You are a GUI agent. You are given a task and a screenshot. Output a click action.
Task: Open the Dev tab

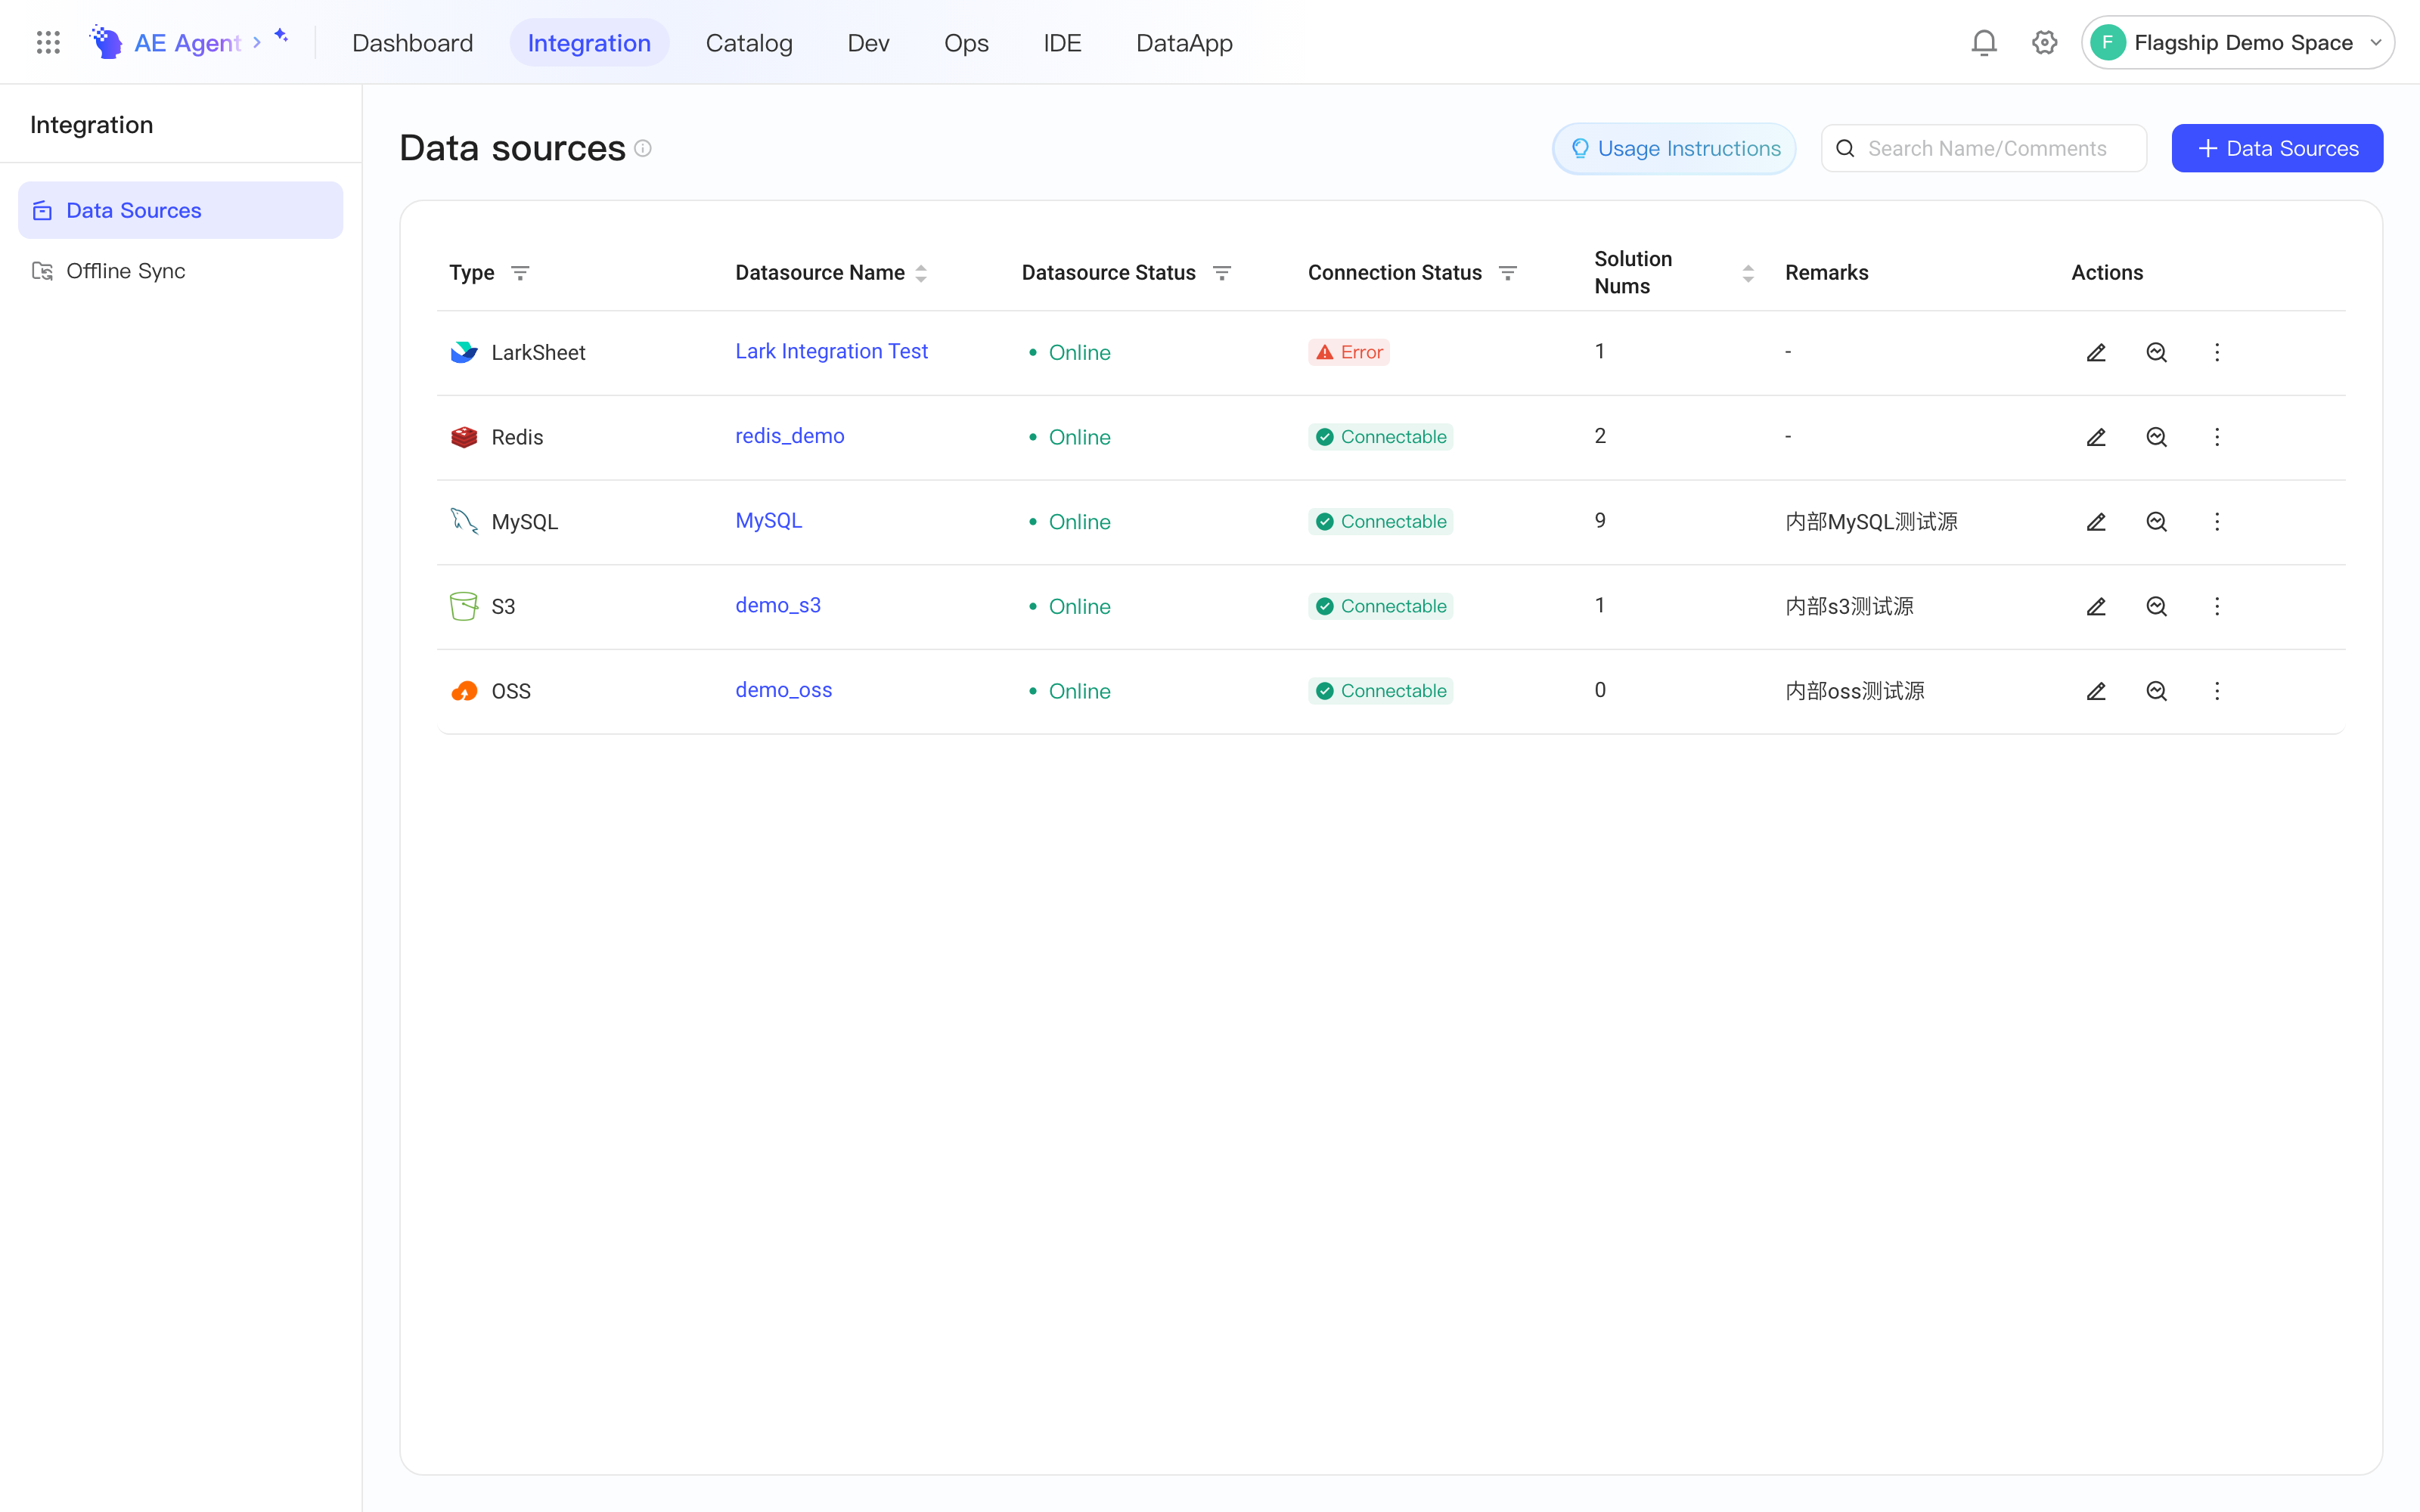[x=868, y=42]
